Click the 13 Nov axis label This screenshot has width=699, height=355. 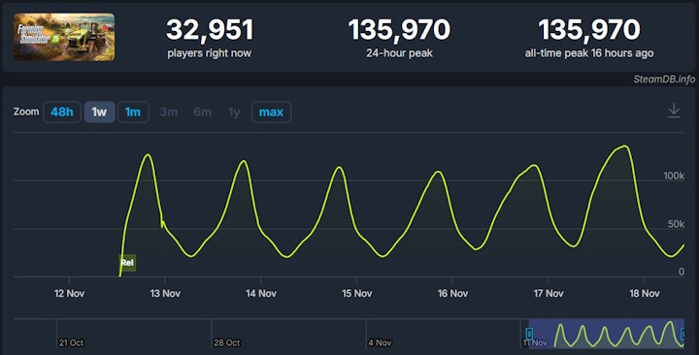(x=165, y=294)
